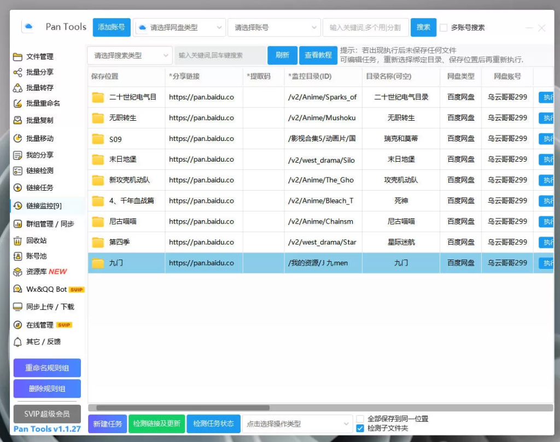Click the 链接监控 clock icon
Viewport: 560px width, 442px height.
(x=17, y=206)
